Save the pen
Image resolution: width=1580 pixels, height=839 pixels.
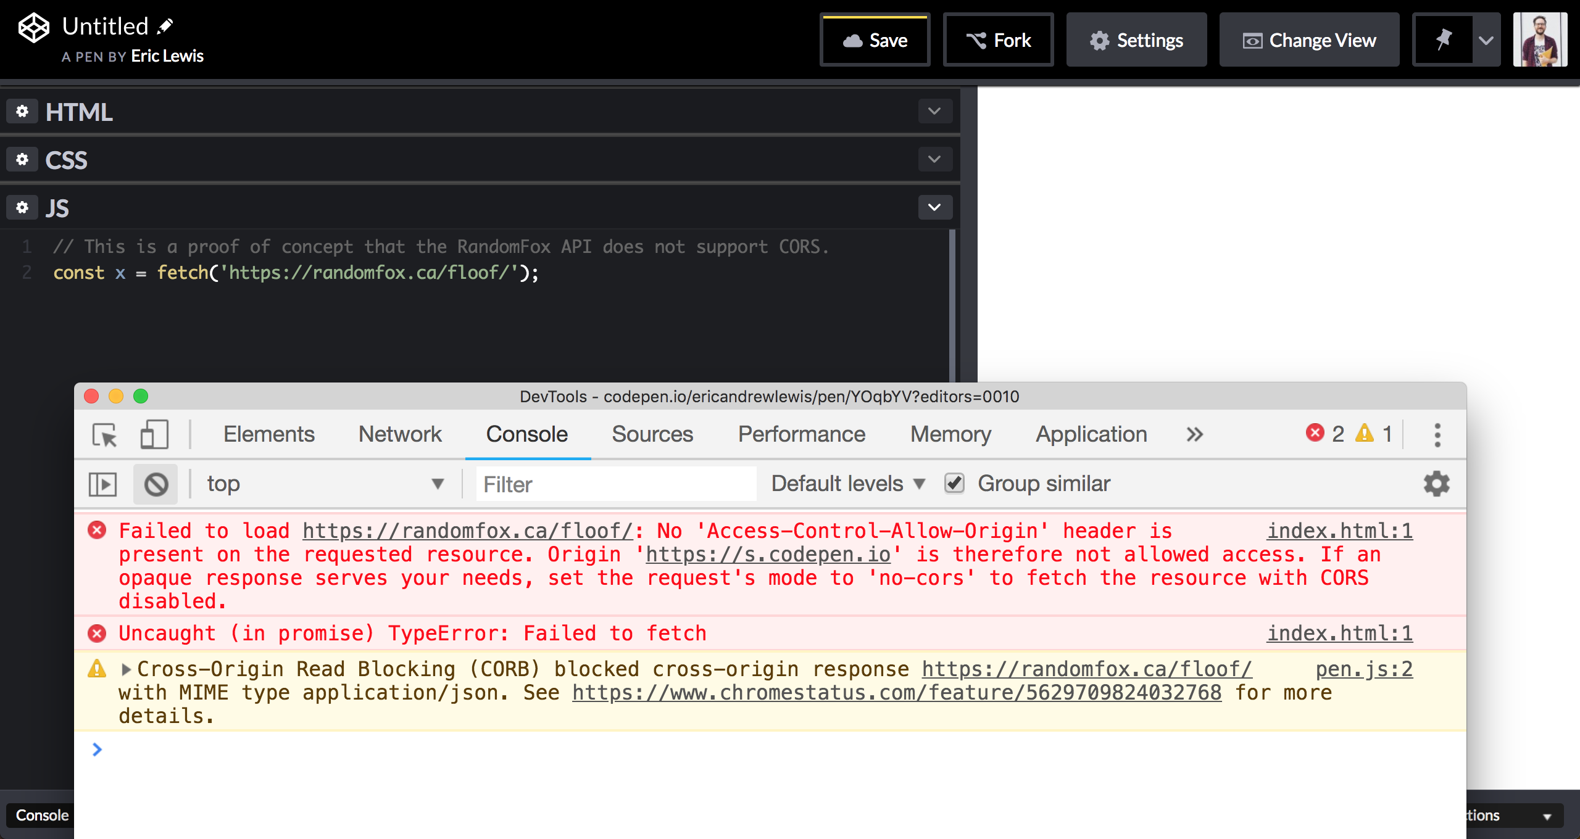(874, 39)
